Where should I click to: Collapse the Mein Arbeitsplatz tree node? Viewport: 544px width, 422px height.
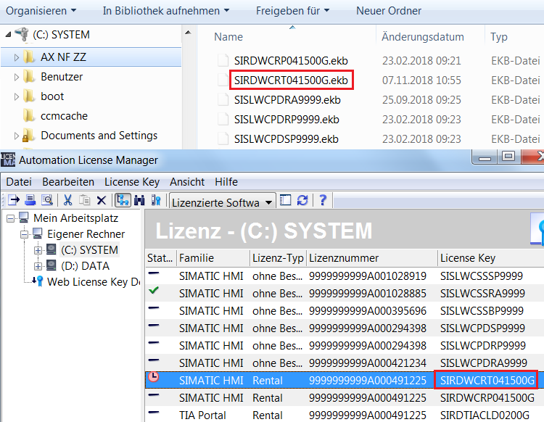tap(10, 218)
